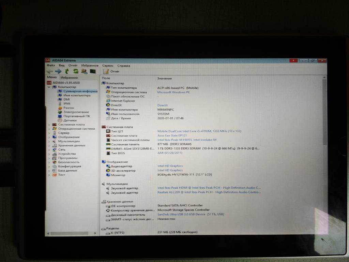Open the Отчёт report button

coord(111,72)
